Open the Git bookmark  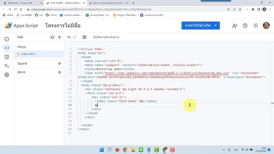pos(39,15)
